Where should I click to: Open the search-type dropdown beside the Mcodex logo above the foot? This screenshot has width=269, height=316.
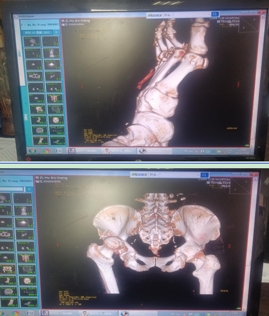coord(168,15)
